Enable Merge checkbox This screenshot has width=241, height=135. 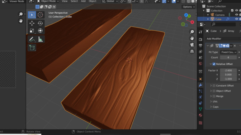(214, 96)
